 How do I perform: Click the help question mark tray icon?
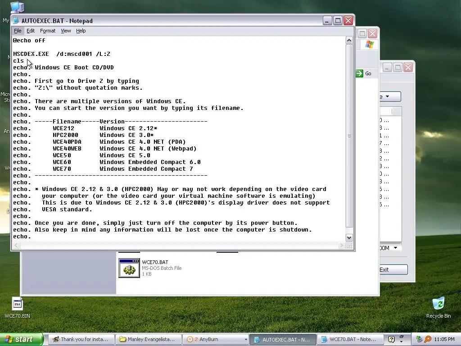tap(391, 339)
